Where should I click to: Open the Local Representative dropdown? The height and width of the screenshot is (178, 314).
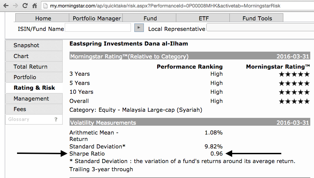tap(260, 28)
